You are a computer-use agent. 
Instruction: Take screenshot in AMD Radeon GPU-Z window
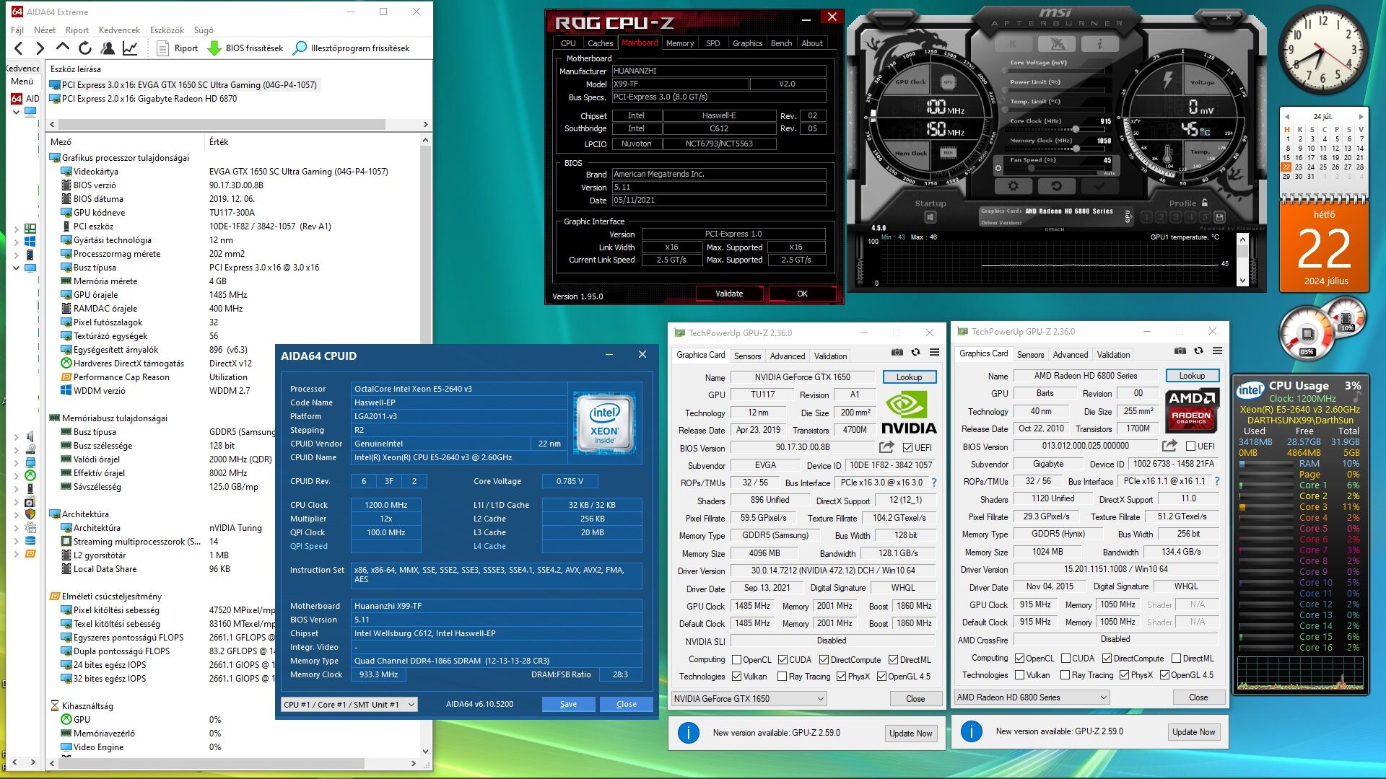coord(1180,351)
